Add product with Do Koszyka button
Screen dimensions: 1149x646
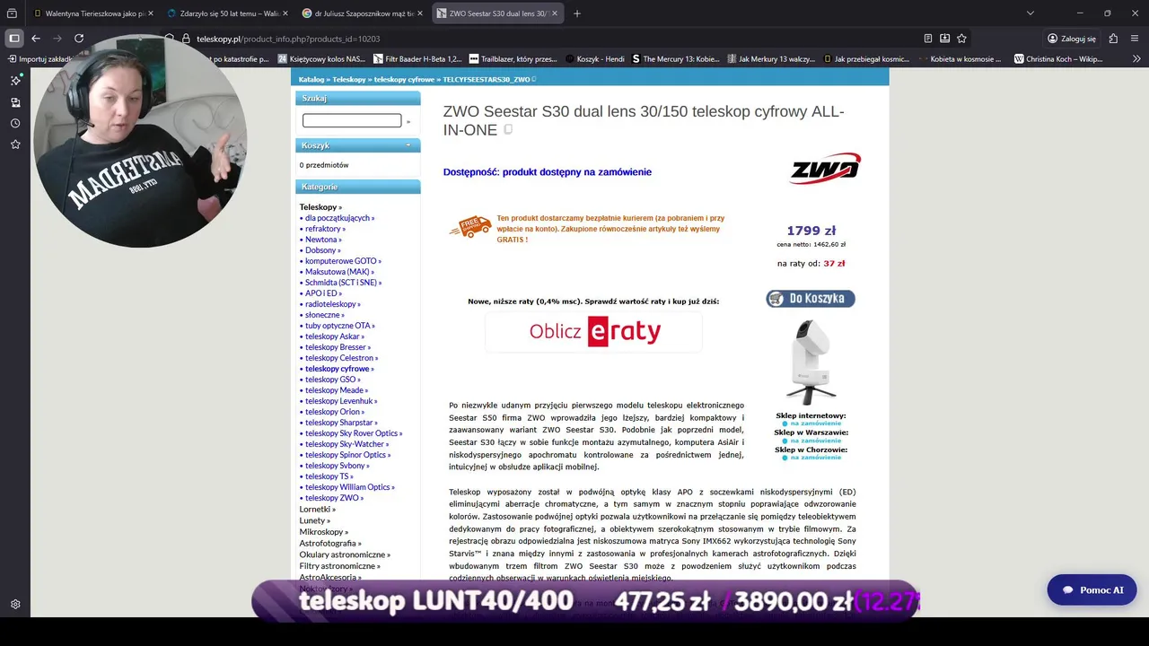click(x=811, y=299)
